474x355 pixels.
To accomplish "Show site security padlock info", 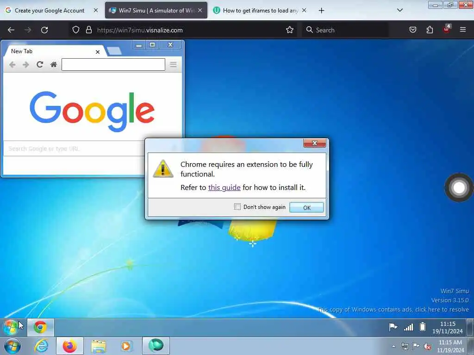I will pos(88,30).
